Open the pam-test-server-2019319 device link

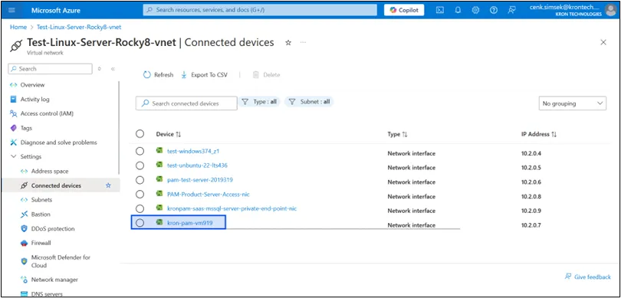coord(200,179)
